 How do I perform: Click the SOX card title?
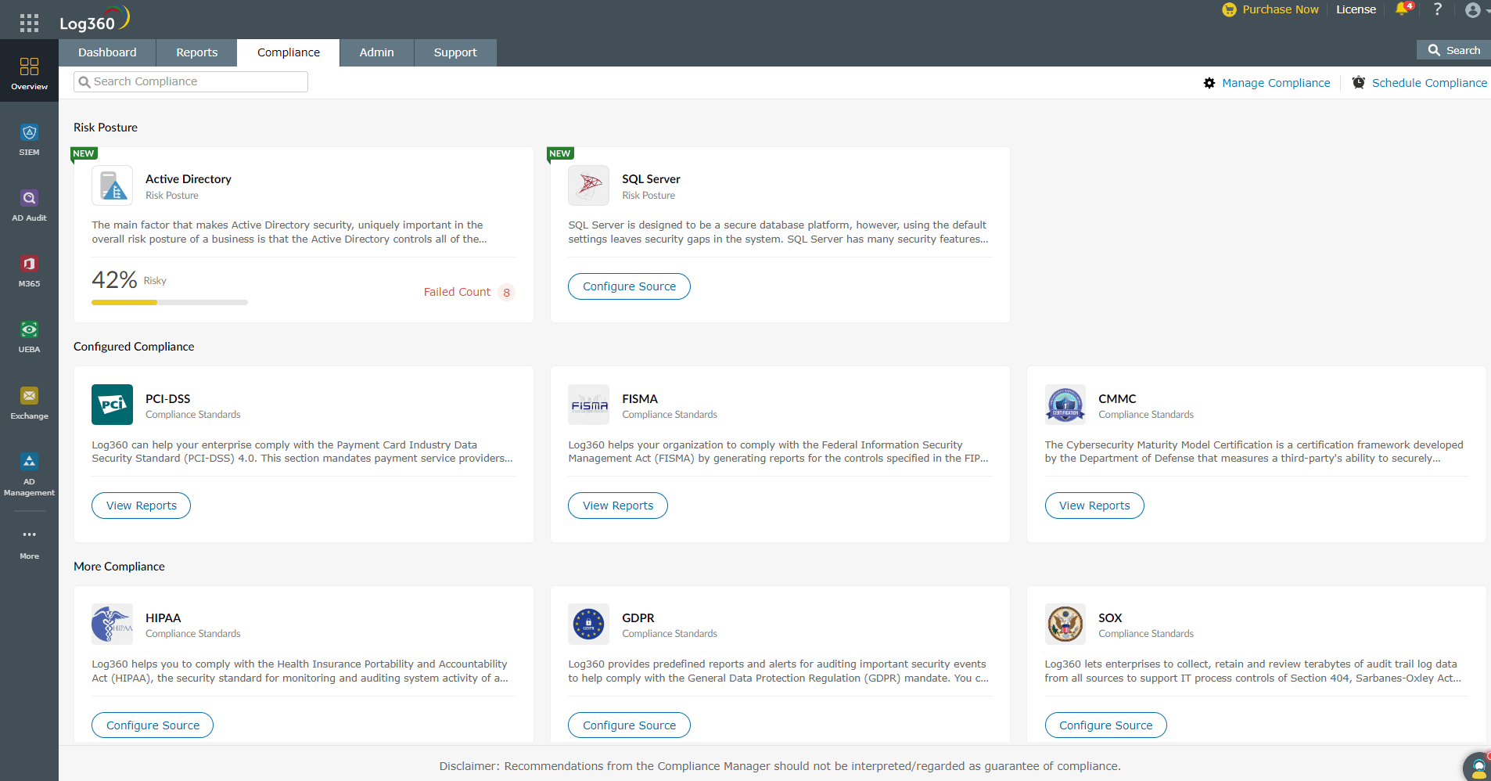1110,618
